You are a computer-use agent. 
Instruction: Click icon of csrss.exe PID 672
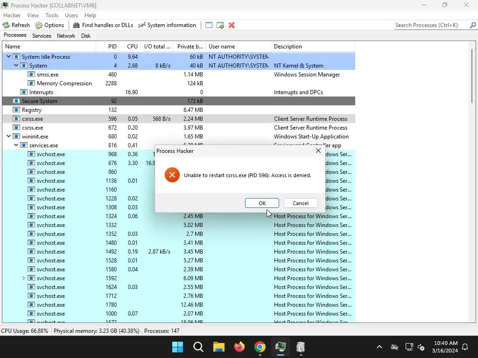pos(16,128)
